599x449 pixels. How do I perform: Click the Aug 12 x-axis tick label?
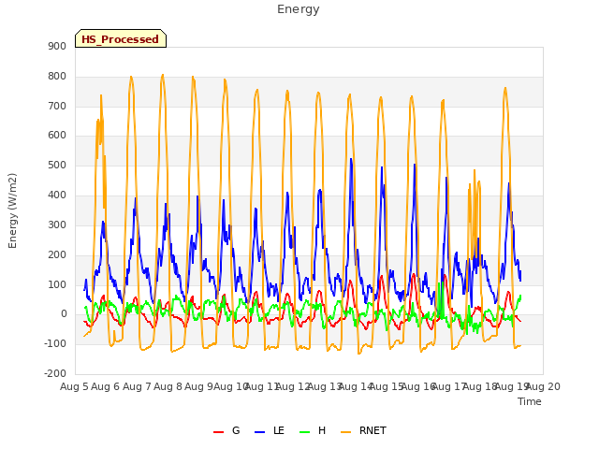pyautogui.click(x=293, y=386)
